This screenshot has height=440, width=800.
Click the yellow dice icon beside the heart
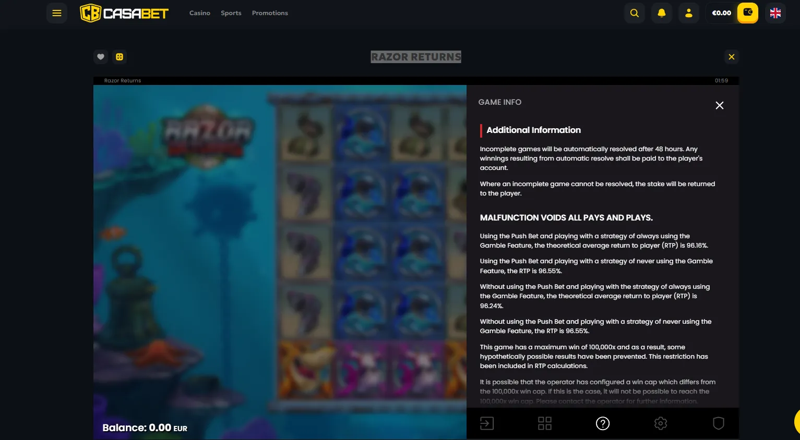[x=120, y=57]
